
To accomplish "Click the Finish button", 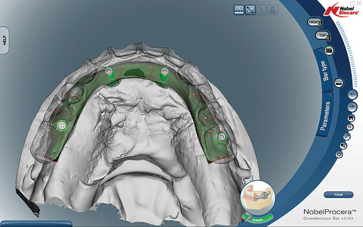I will pos(338,195).
